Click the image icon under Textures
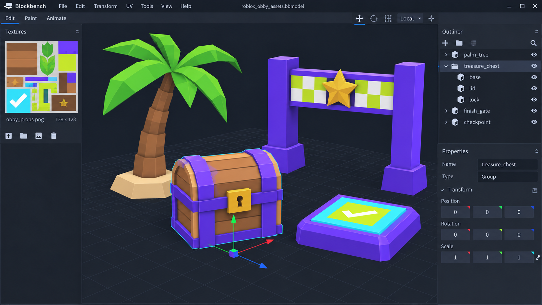542x305 pixels. pos(39,136)
